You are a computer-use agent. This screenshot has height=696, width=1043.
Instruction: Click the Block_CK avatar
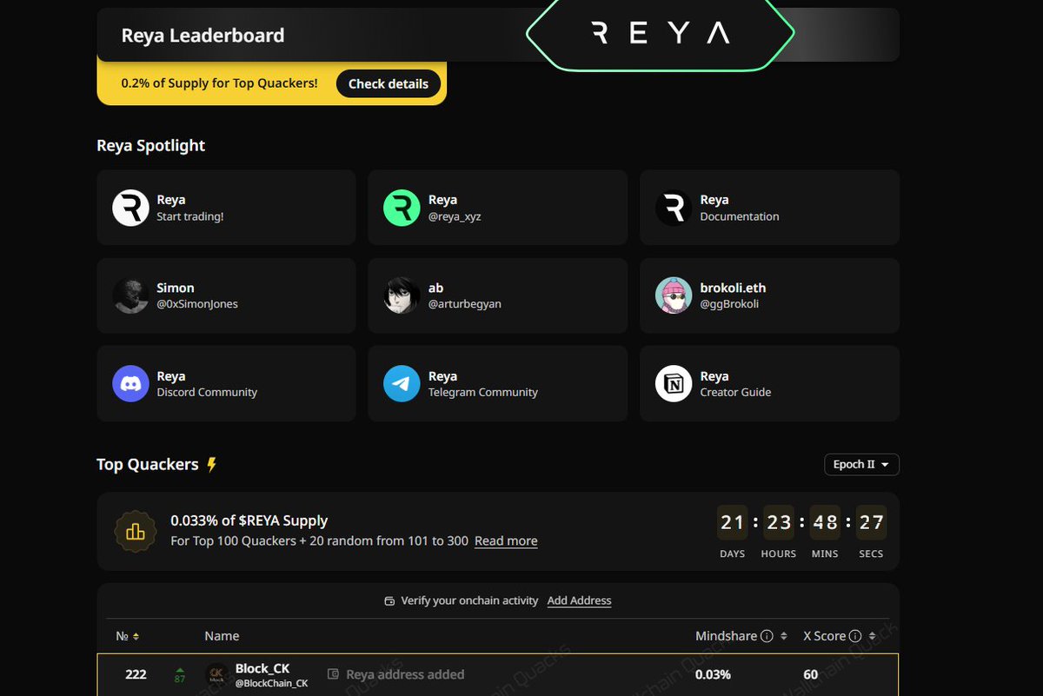pyautogui.click(x=216, y=675)
